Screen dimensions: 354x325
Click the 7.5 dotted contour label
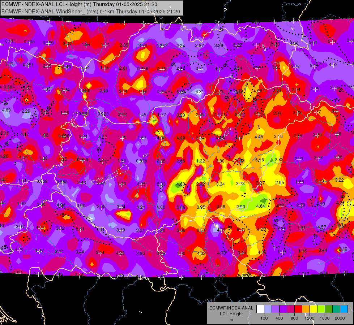(x=276, y=223)
